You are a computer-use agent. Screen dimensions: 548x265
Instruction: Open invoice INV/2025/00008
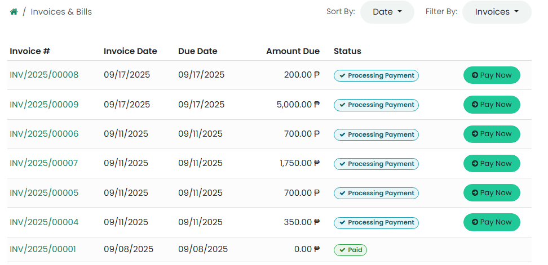[44, 75]
